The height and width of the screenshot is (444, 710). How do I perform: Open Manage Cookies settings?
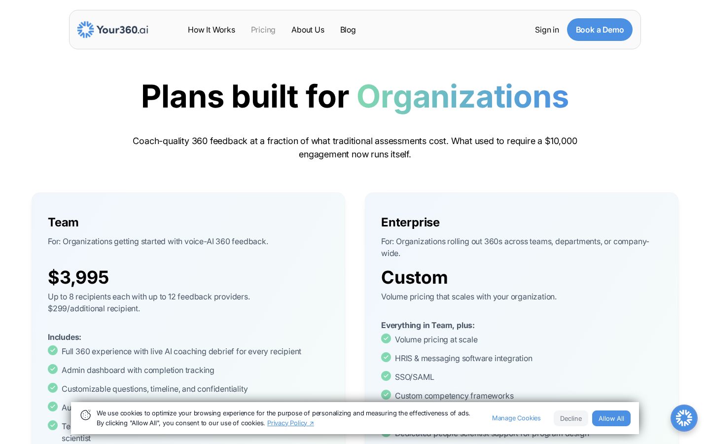[516, 418]
